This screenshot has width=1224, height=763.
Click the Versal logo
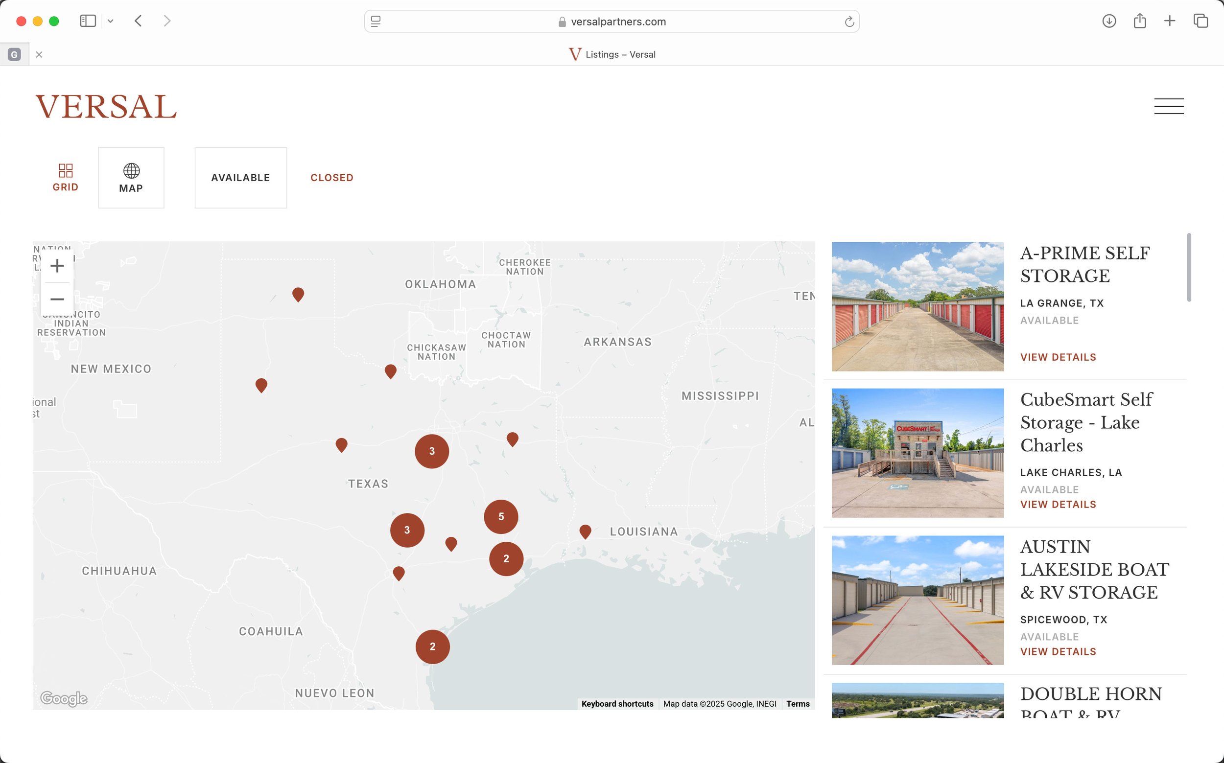106,107
